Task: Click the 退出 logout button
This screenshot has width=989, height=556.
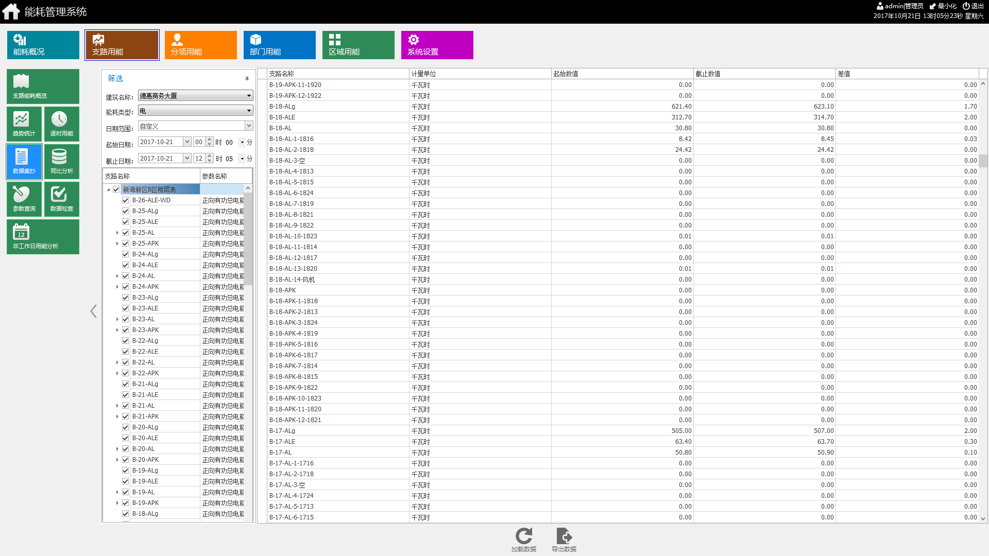Action: click(x=973, y=6)
